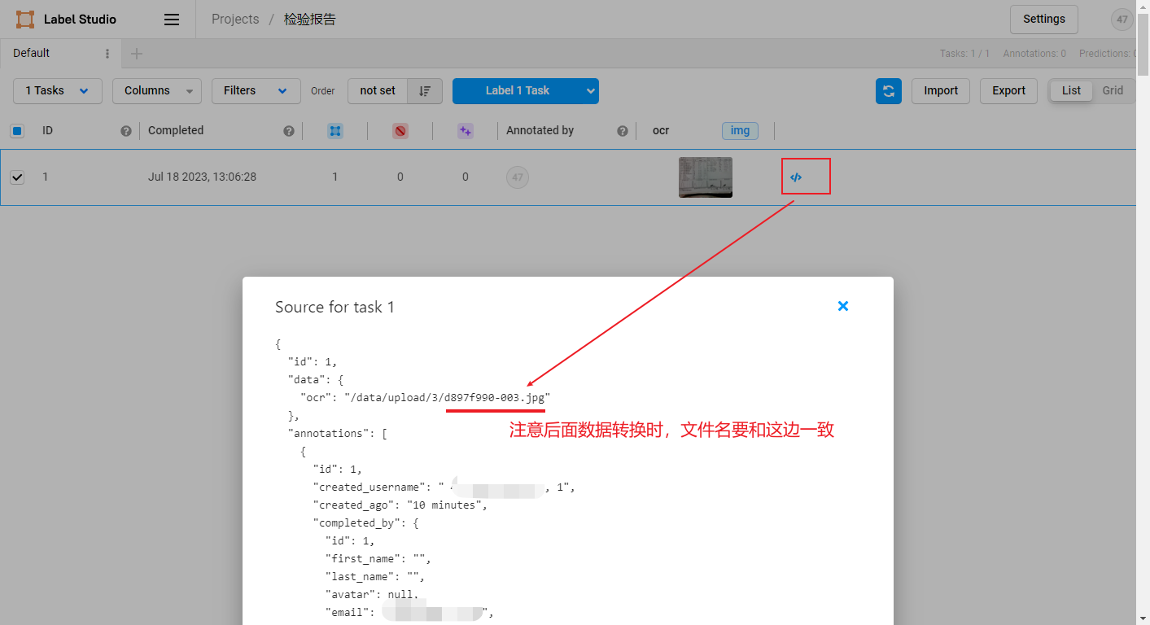Viewport: 1150px width, 625px height.
Task: Uncheck the task 1 row checkbox
Action: coord(17,177)
